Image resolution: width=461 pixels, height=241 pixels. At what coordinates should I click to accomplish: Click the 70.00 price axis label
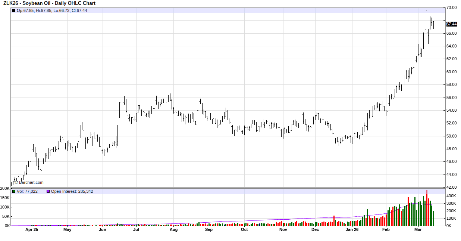[451, 8]
